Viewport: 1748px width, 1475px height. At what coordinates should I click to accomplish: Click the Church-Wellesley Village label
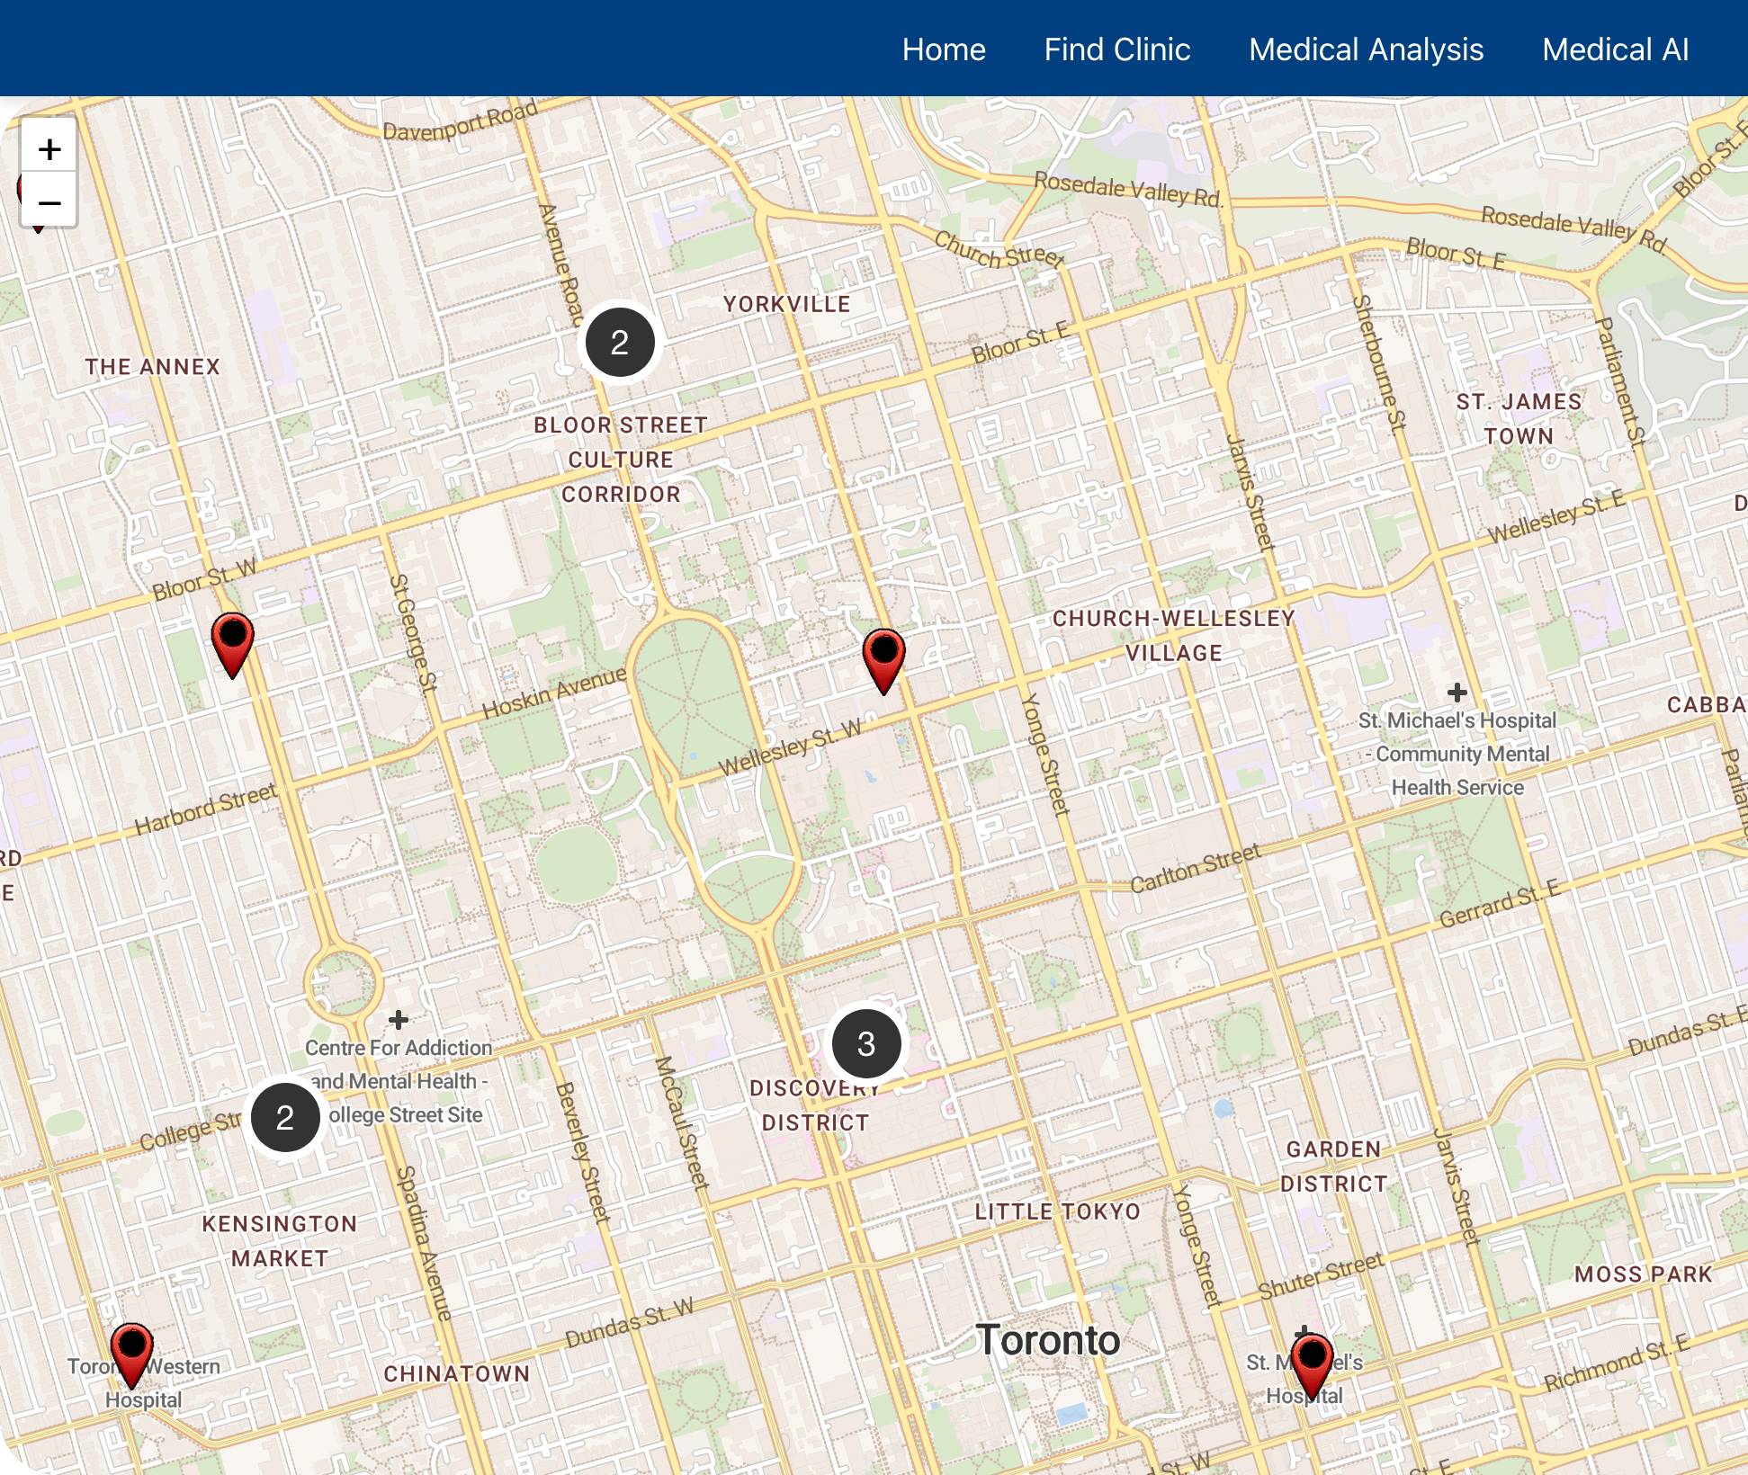(1173, 635)
